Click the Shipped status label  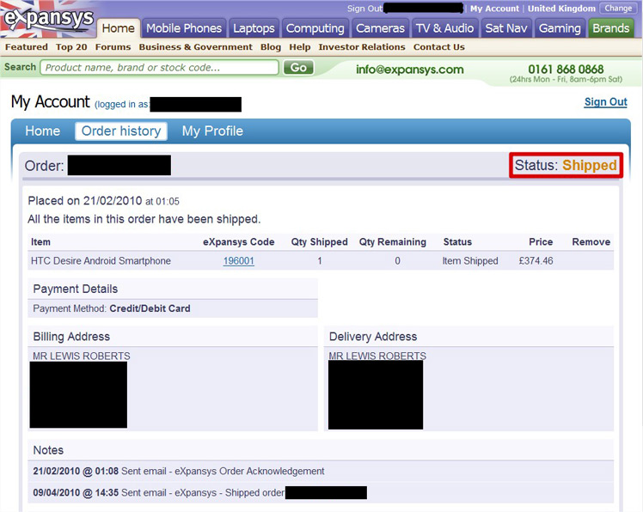[590, 165]
